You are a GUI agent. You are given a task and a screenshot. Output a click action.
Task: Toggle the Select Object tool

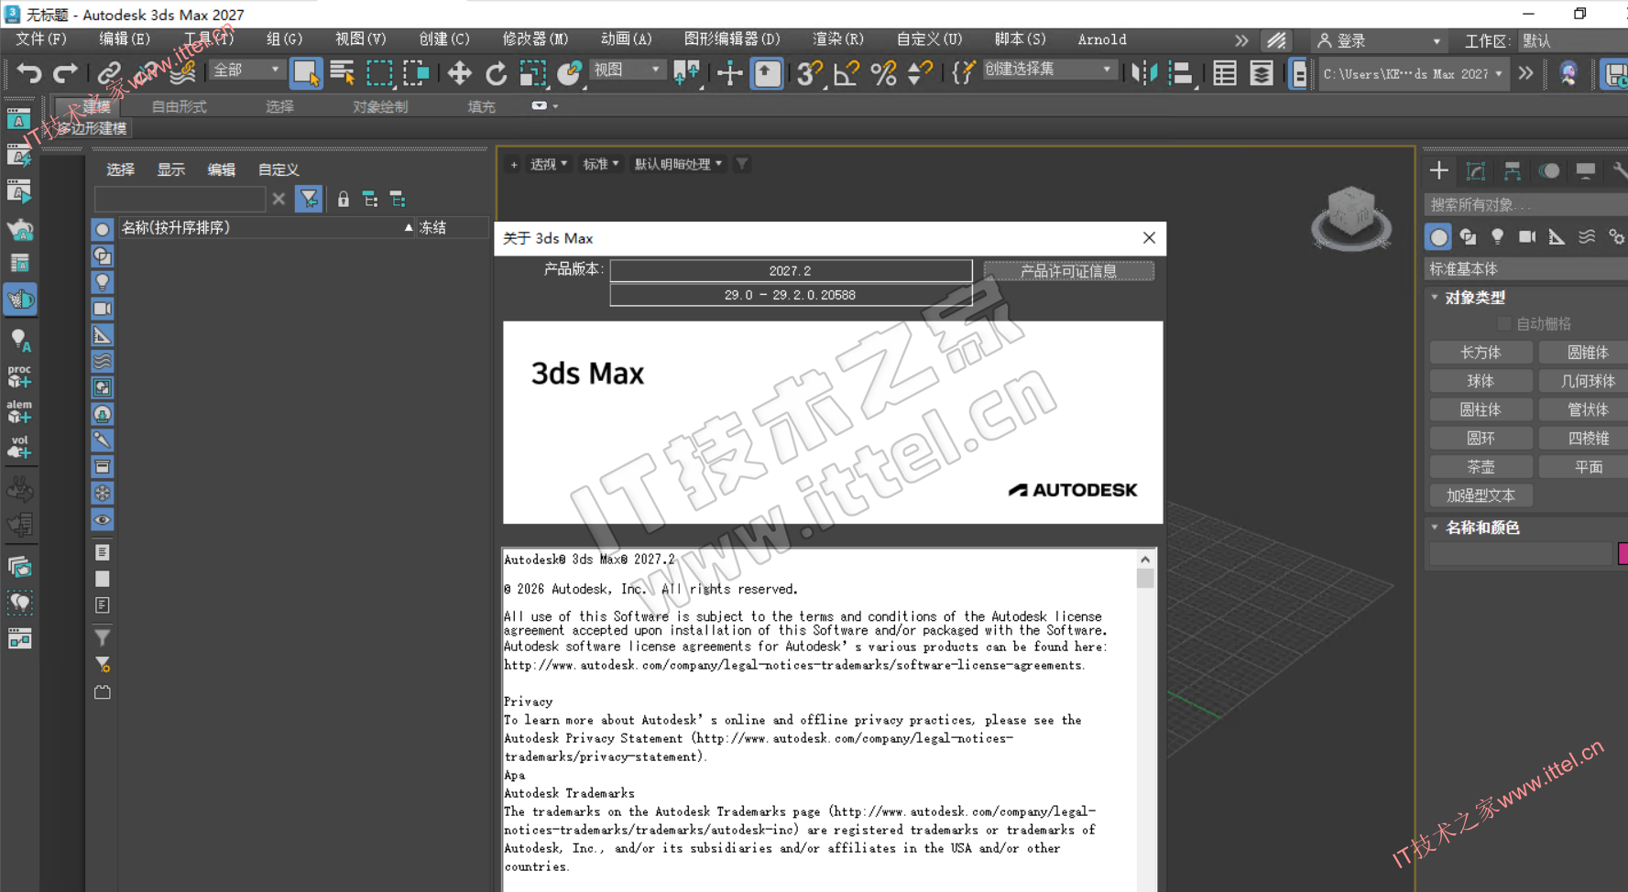(x=306, y=72)
